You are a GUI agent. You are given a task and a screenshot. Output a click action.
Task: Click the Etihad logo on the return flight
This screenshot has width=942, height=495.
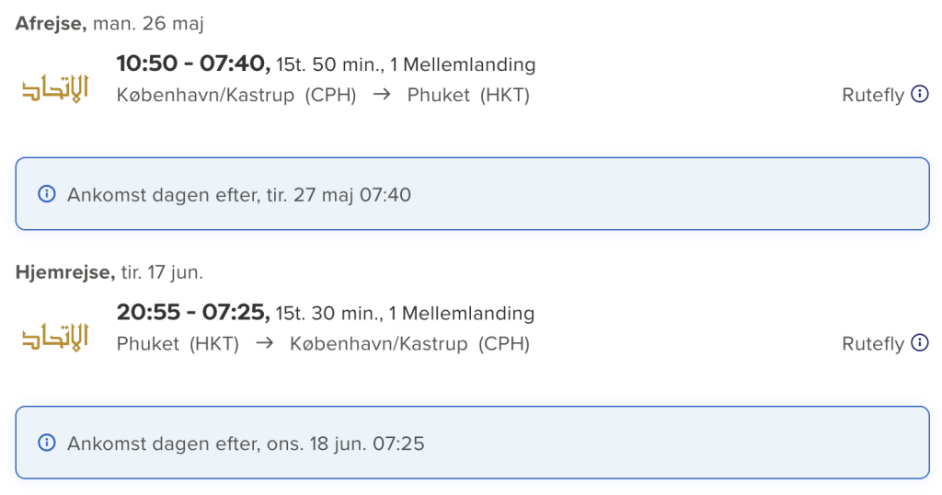pos(55,337)
